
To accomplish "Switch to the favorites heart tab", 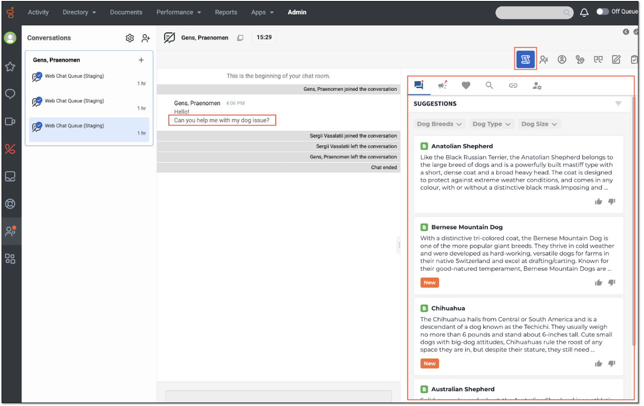I will (x=466, y=85).
